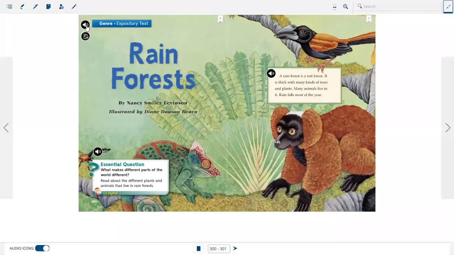Click the Genre Expository Text banner
Screen dimensions: 454x255
(x=122, y=23)
